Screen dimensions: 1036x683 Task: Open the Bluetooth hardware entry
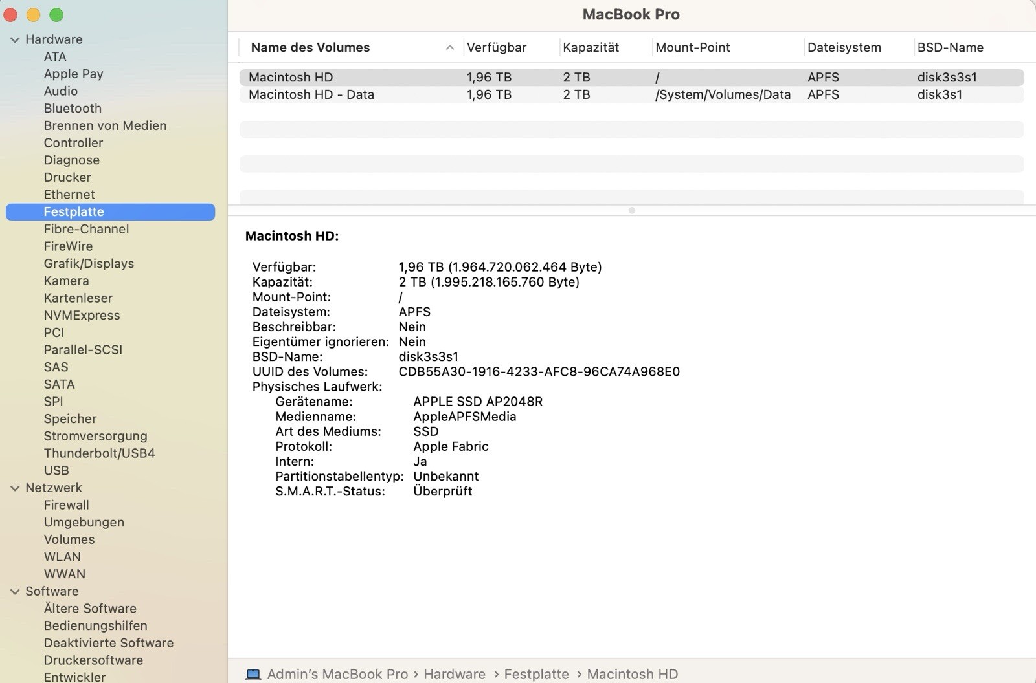[x=73, y=108]
